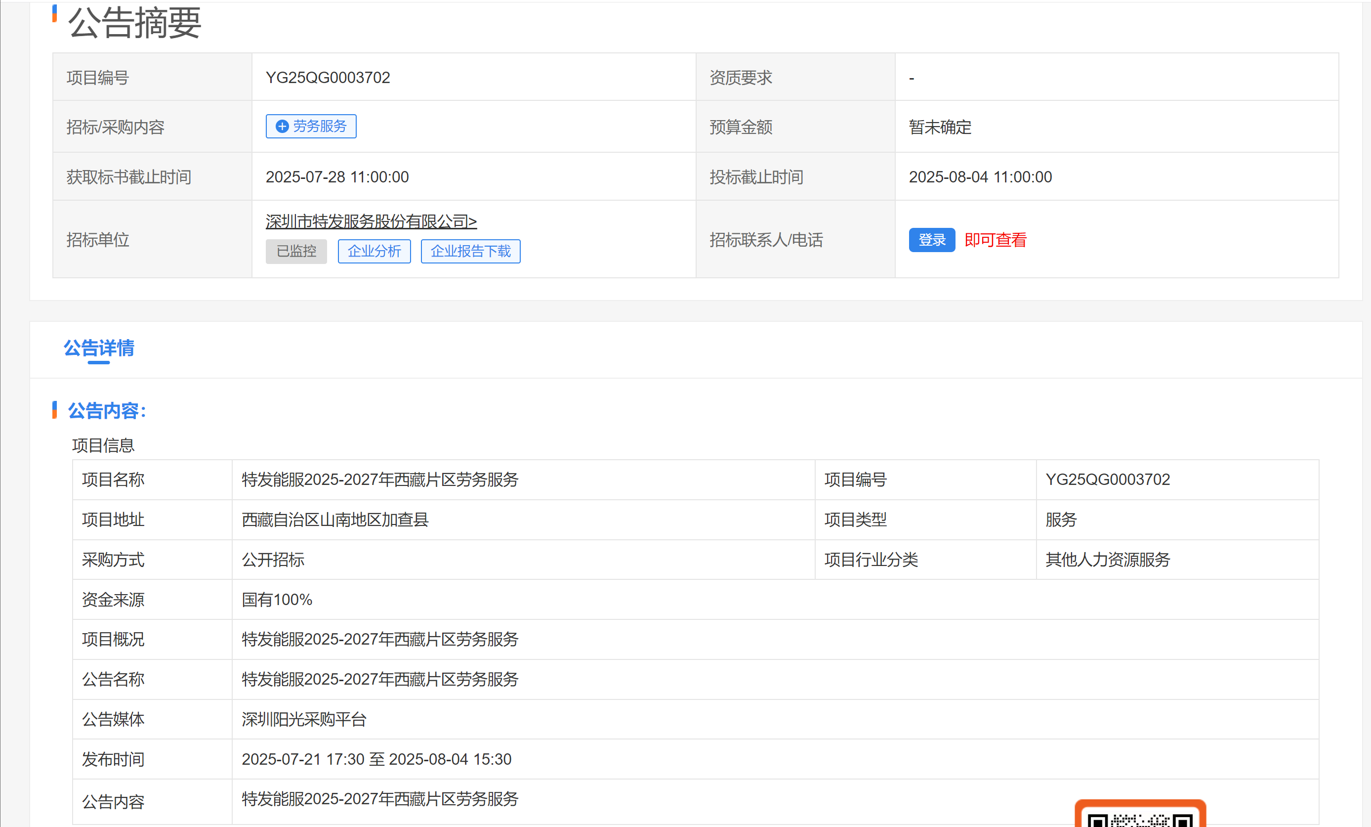This screenshot has width=1371, height=827.
Task: Switch to the 公告详情 tab
Action: pyautogui.click(x=99, y=348)
